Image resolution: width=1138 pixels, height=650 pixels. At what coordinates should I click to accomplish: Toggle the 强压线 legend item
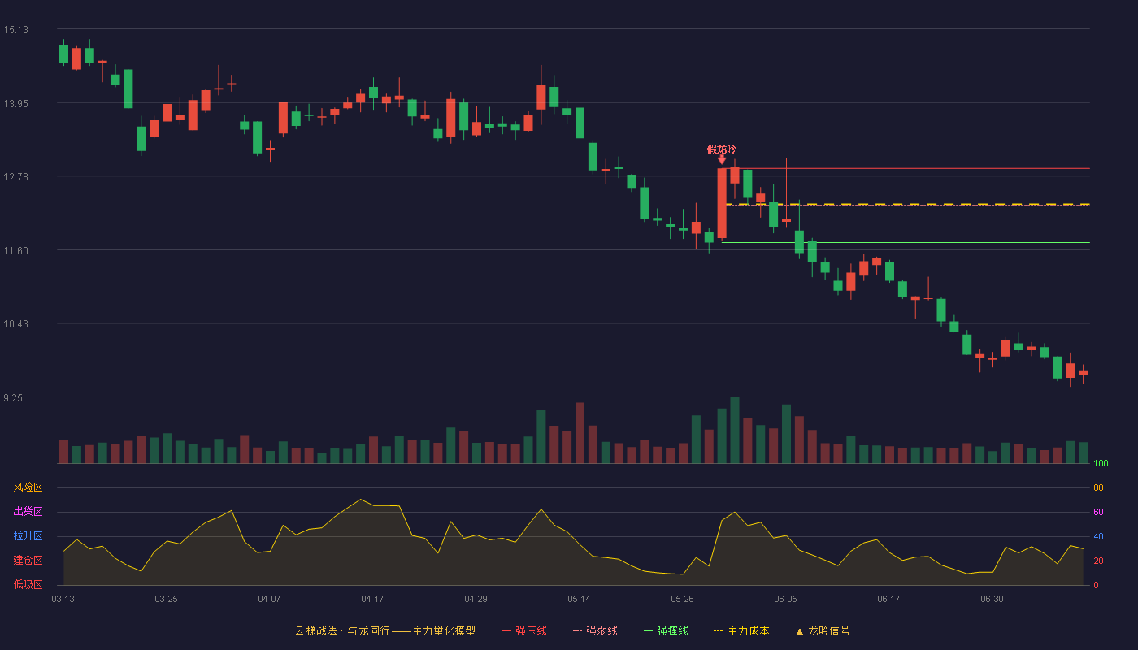524,630
